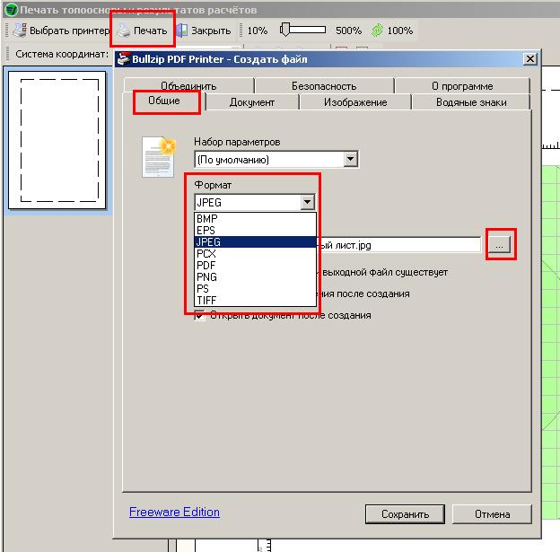Viewport: 560px width, 552px height.
Task: Switch to the Документ tab
Action: pyautogui.click(x=251, y=102)
